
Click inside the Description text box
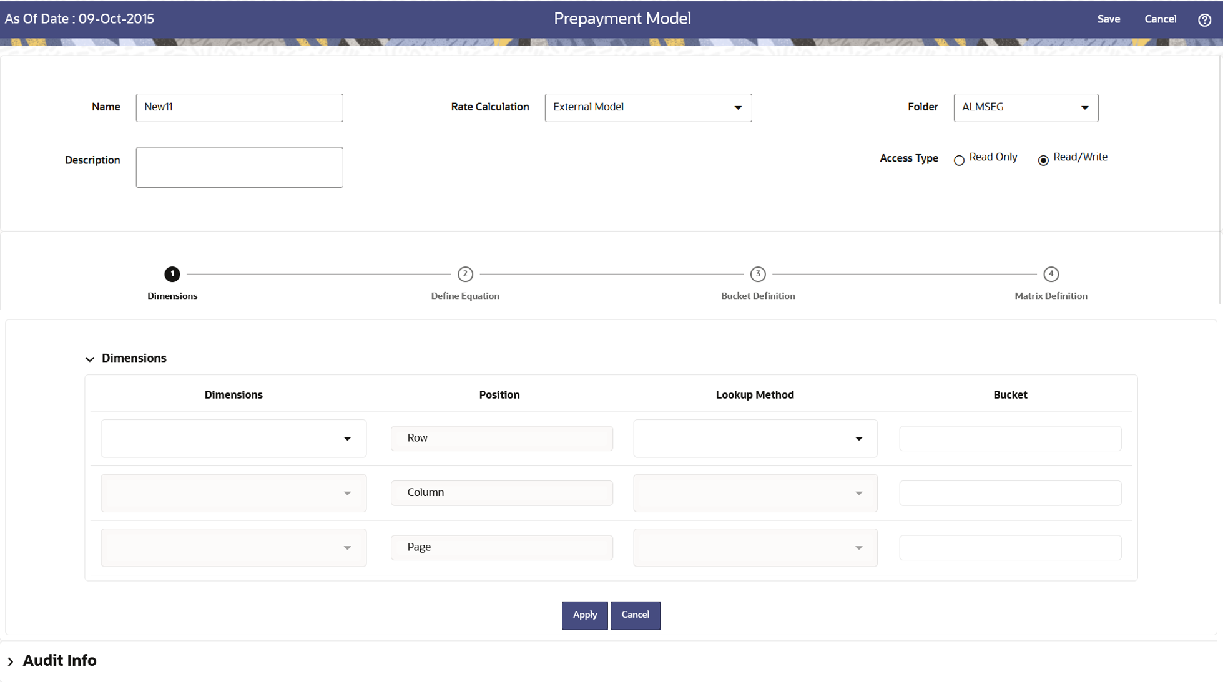239,167
